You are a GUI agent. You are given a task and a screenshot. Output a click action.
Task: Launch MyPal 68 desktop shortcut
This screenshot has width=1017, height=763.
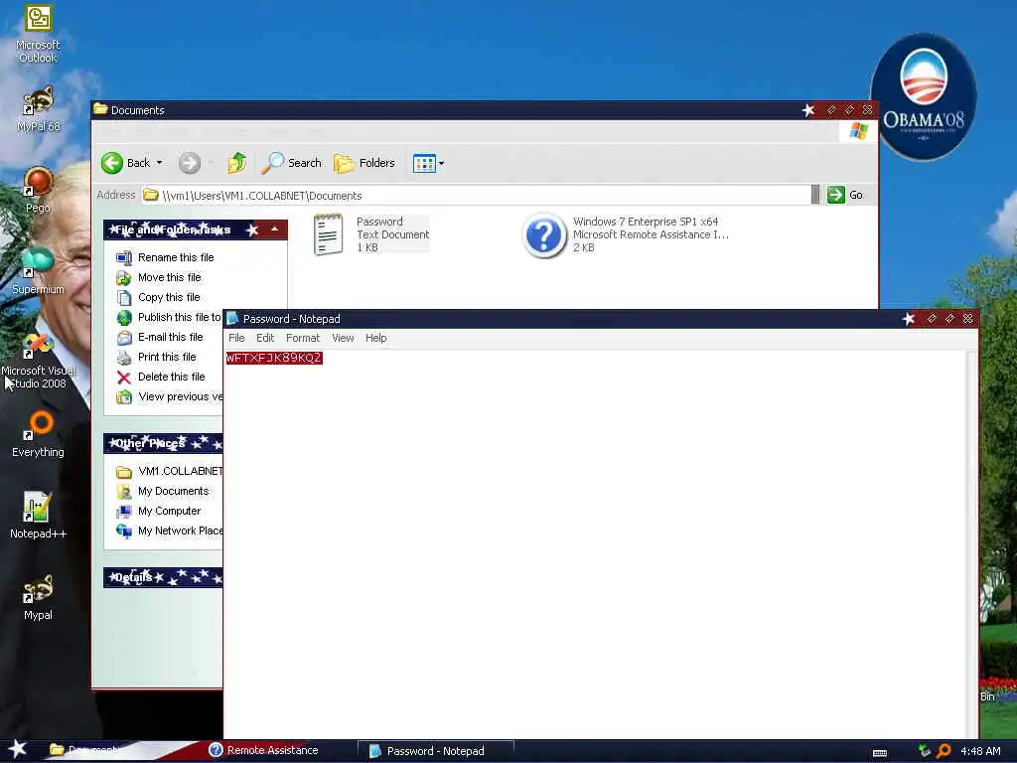(38, 109)
